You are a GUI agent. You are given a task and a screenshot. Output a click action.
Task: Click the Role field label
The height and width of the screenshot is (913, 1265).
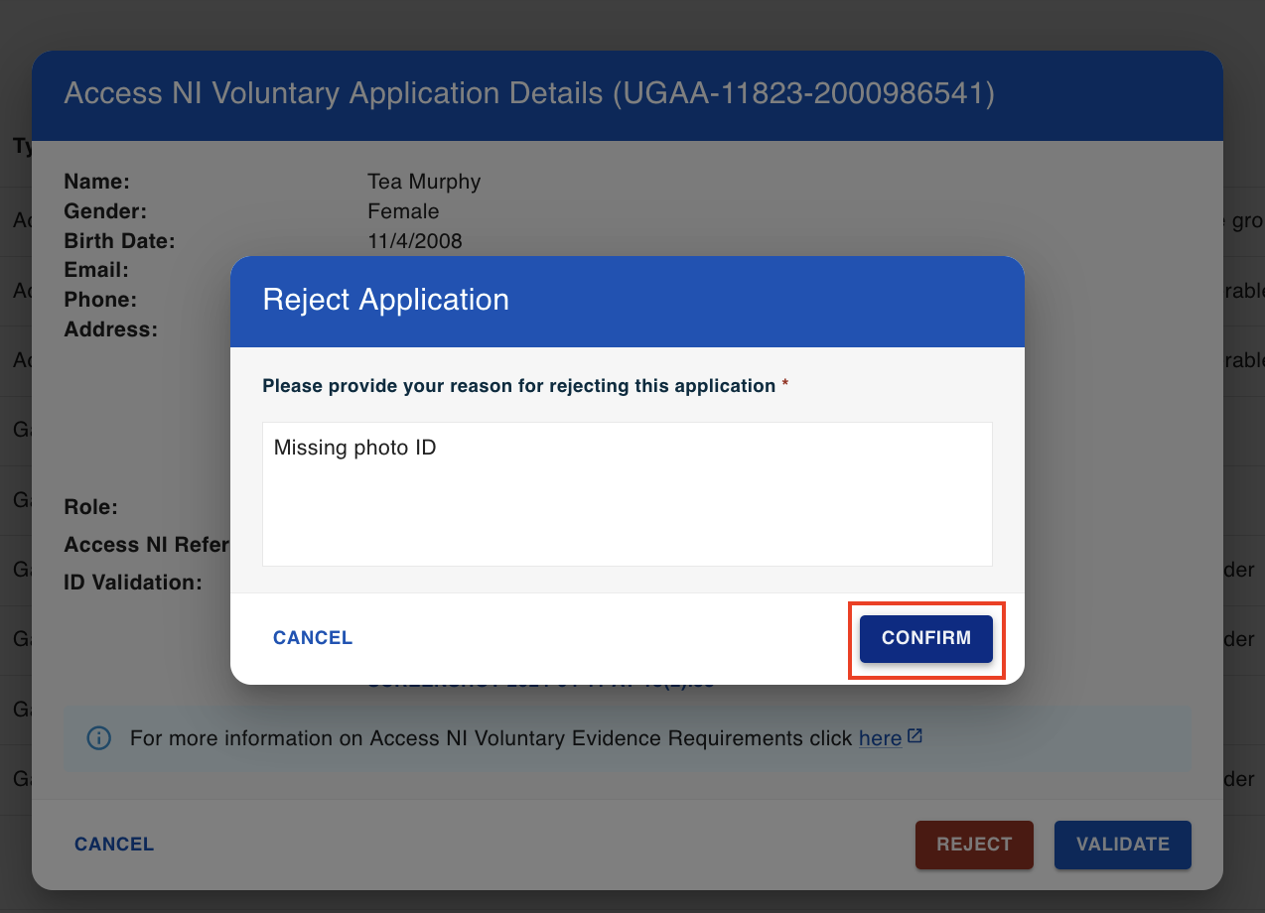pos(90,507)
